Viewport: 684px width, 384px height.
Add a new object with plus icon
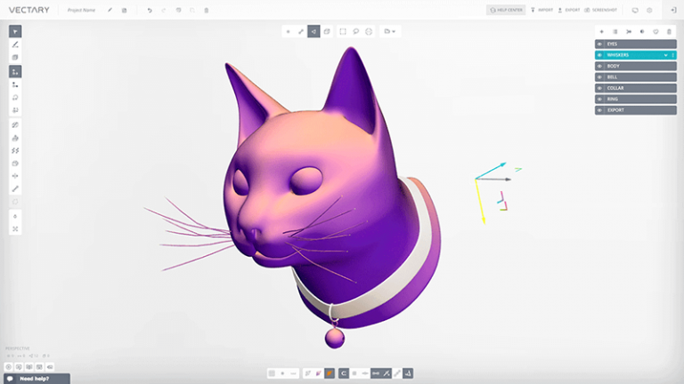coord(601,31)
